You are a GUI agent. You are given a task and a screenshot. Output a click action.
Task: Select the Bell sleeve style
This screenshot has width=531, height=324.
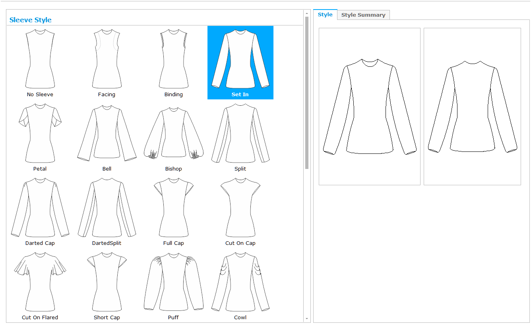click(107, 137)
